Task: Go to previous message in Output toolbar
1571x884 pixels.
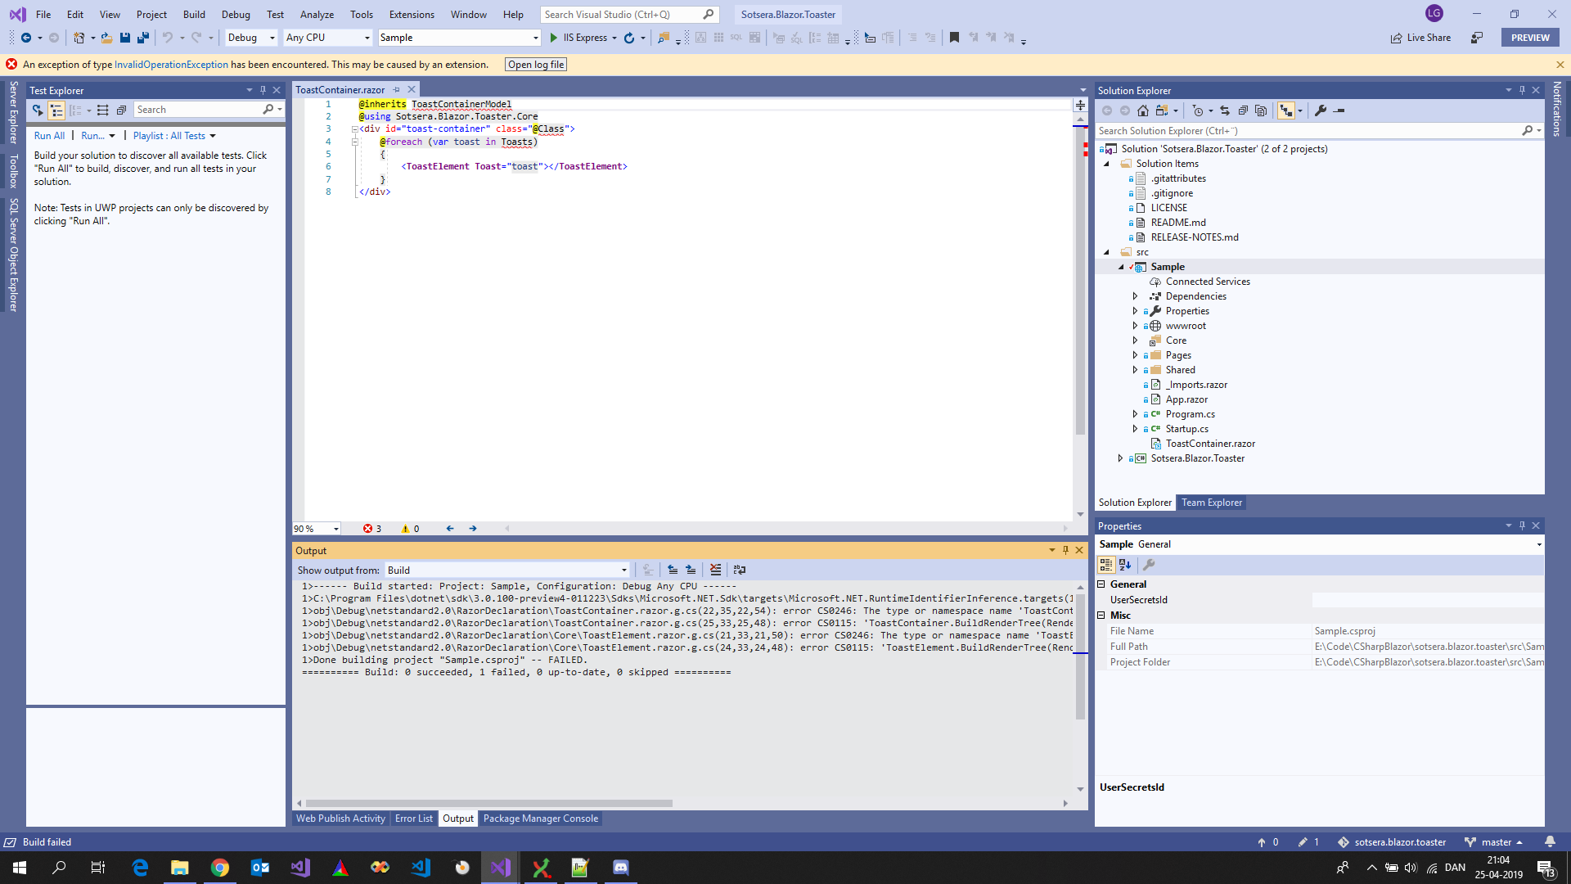Action: [673, 570]
